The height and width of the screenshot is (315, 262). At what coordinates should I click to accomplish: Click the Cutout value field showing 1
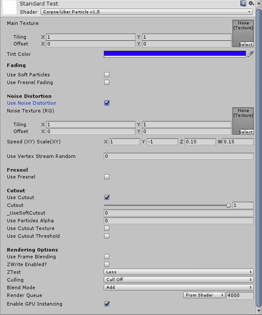point(243,205)
